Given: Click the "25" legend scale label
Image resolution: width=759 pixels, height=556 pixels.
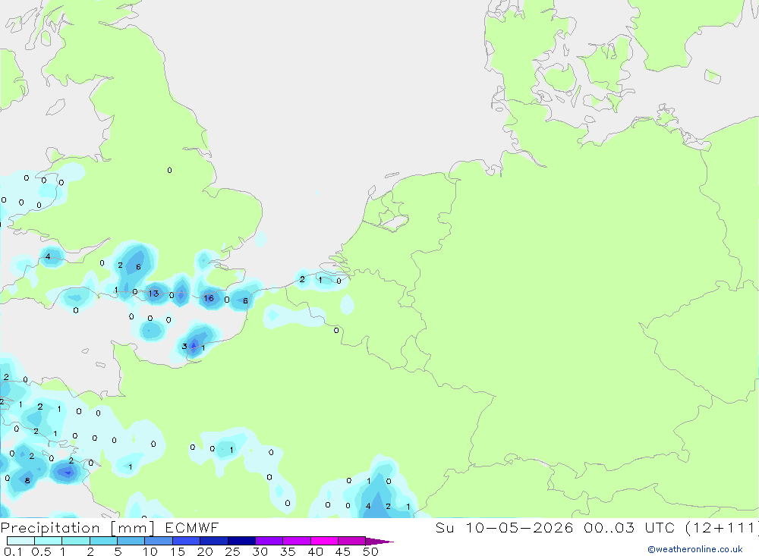Looking at the screenshot, I should point(233,551).
